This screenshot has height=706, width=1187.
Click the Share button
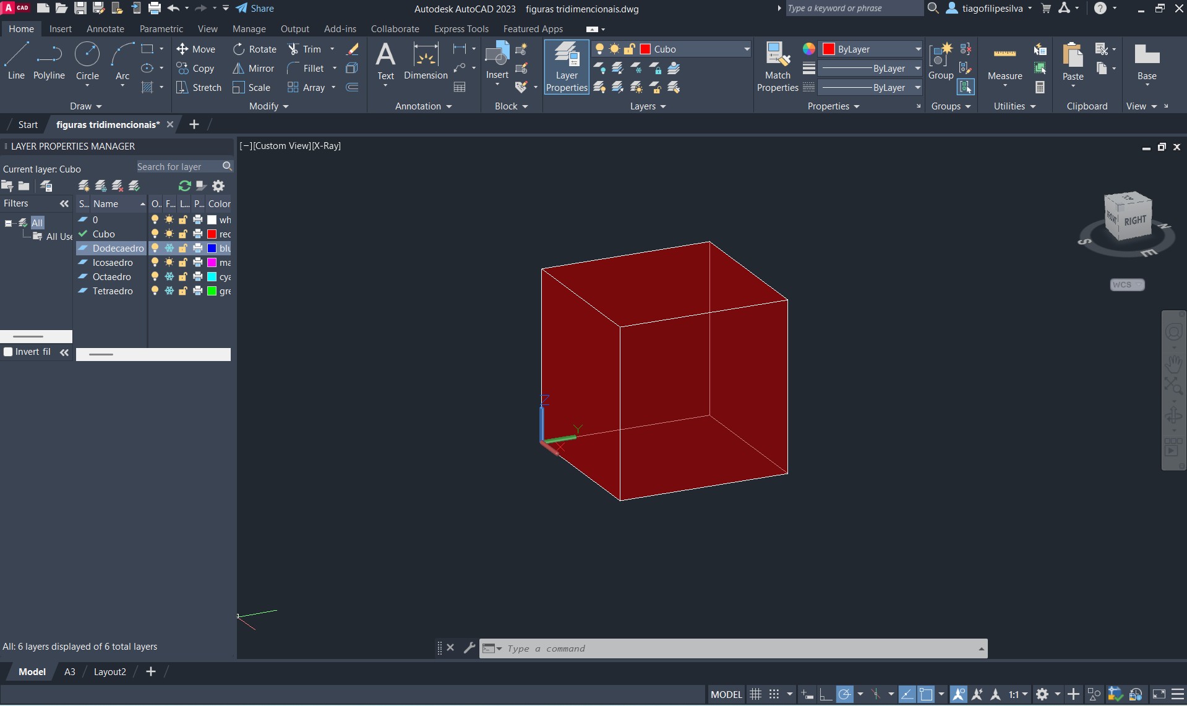[x=255, y=9]
